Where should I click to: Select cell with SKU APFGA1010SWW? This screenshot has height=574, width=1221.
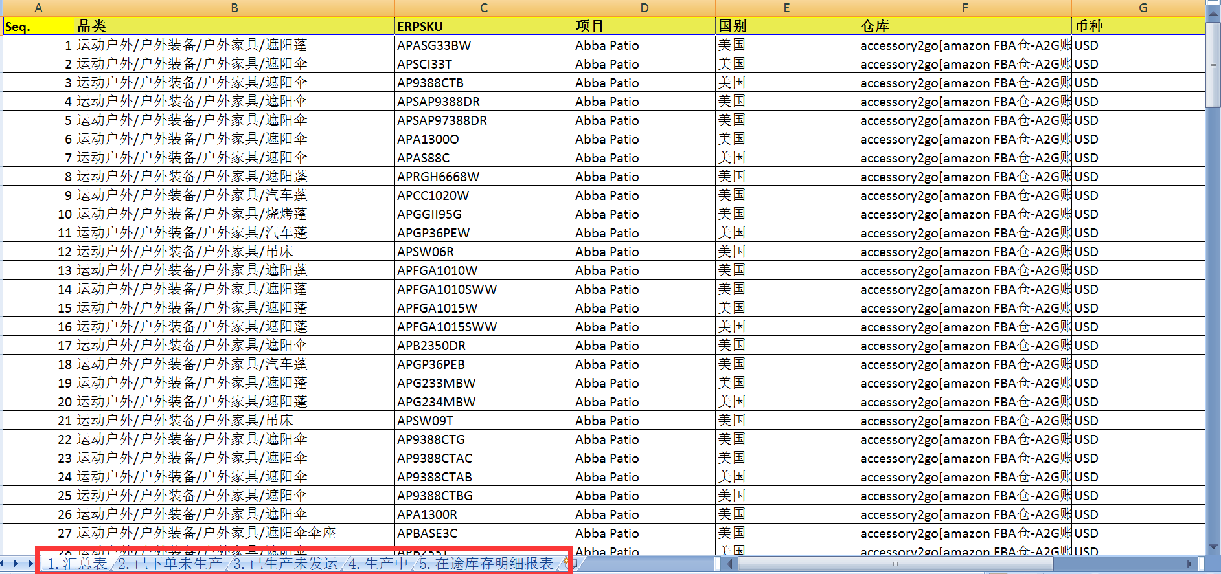(484, 289)
